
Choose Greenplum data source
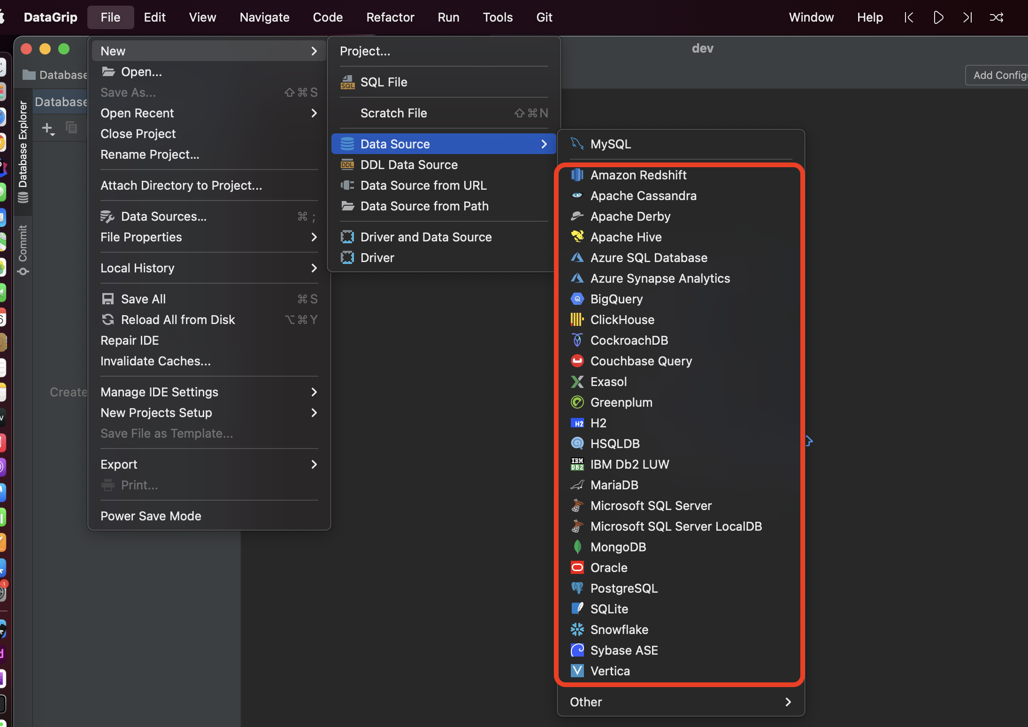(681, 402)
